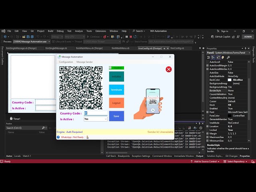Click the blue Save button
Image resolution: width=256 pixels, height=192 pixels.
116,116
